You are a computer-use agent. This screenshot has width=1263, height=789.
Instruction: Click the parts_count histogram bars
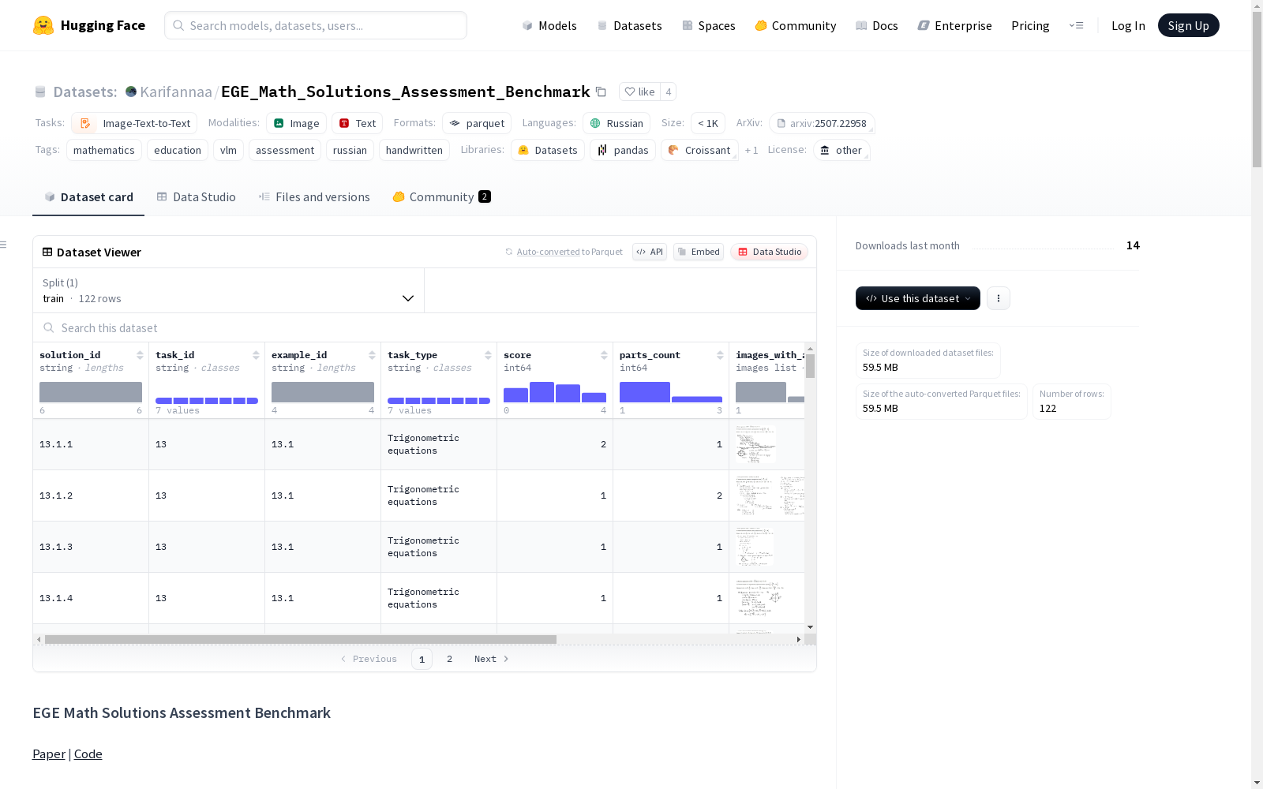pos(671,392)
